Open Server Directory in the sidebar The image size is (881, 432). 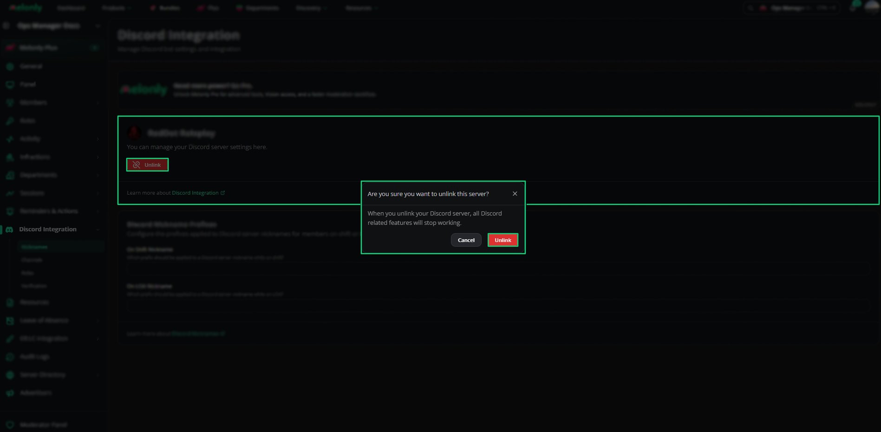[x=43, y=374]
